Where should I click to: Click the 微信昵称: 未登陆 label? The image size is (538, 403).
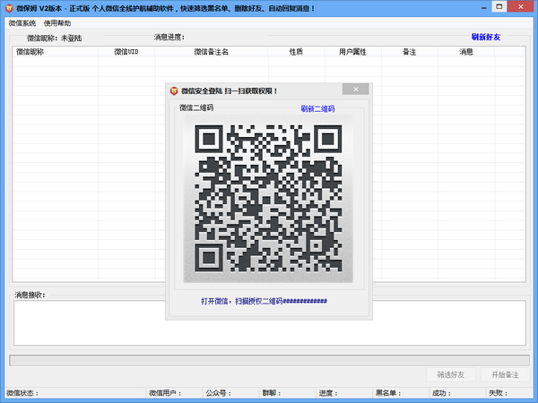pyautogui.click(x=54, y=38)
